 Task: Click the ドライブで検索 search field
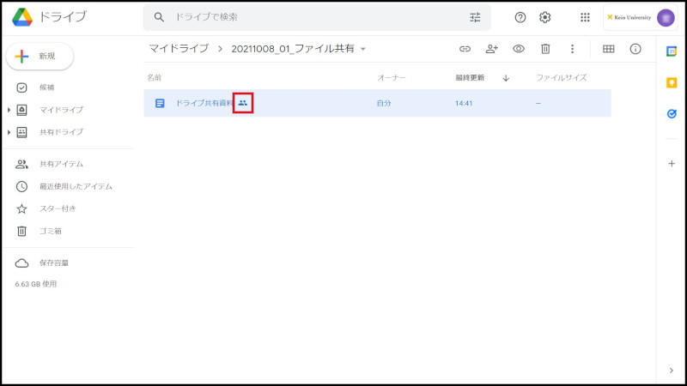(309, 17)
